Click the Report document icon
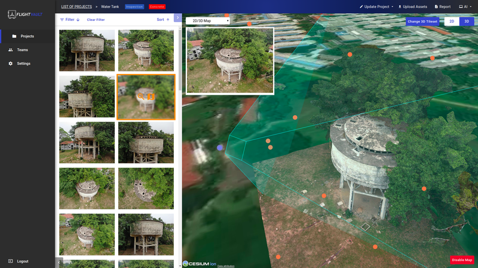 point(436,7)
